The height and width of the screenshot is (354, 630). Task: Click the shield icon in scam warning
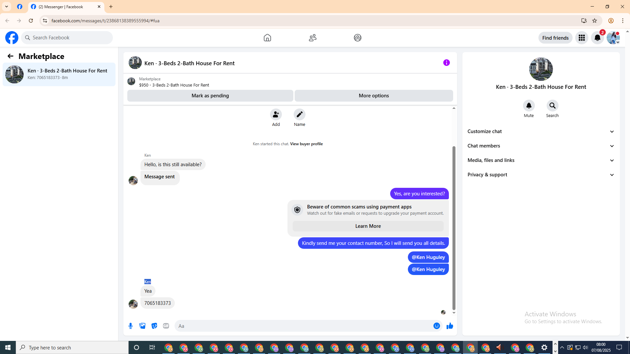297,210
